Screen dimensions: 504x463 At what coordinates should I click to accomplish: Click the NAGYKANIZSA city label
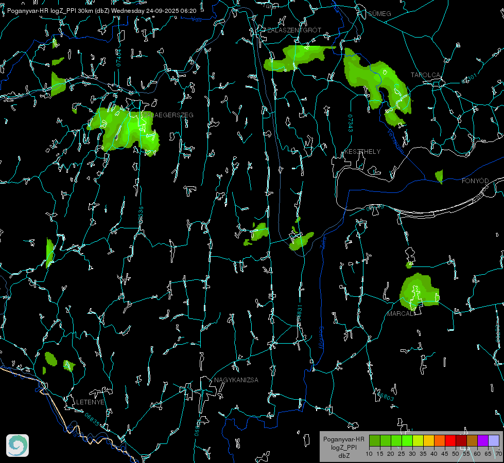[x=236, y=380]
